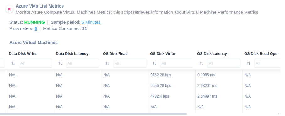
Task: Sort by OS Disk Write column
Action: [x=154, y=63]
